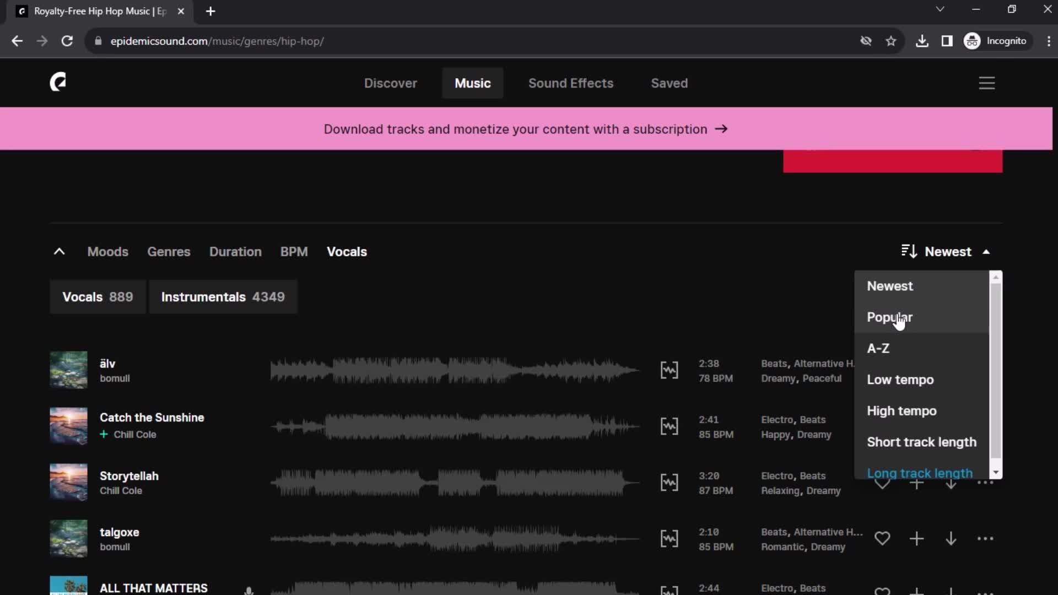Viewport: 1058px width, 595px height.
Task: Find similar tracks for Storytellah
Action: point(669,483)
